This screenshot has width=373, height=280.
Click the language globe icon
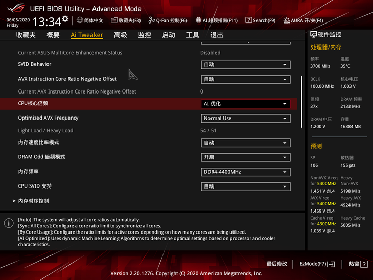pos(80,20)
